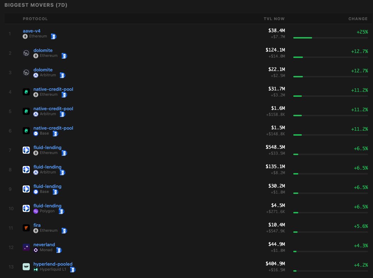This screenshot has height=278, width=373.
Task: Click fluid-lending logo in row 7
Action: click(26, 150)
